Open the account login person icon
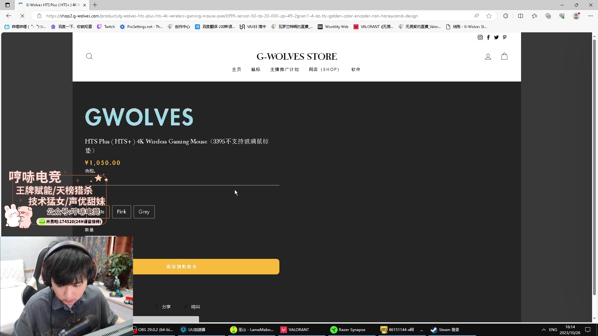 pyautogui.click(x=488, y=57)
